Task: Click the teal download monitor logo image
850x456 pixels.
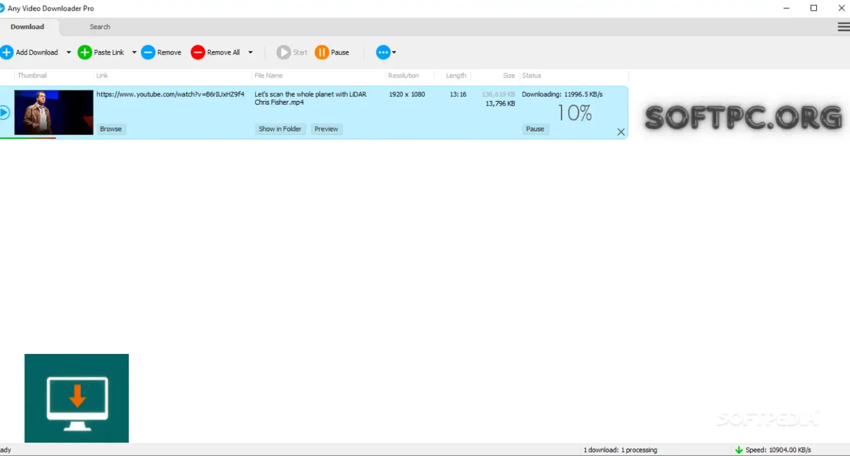Action: pos(76,398)
